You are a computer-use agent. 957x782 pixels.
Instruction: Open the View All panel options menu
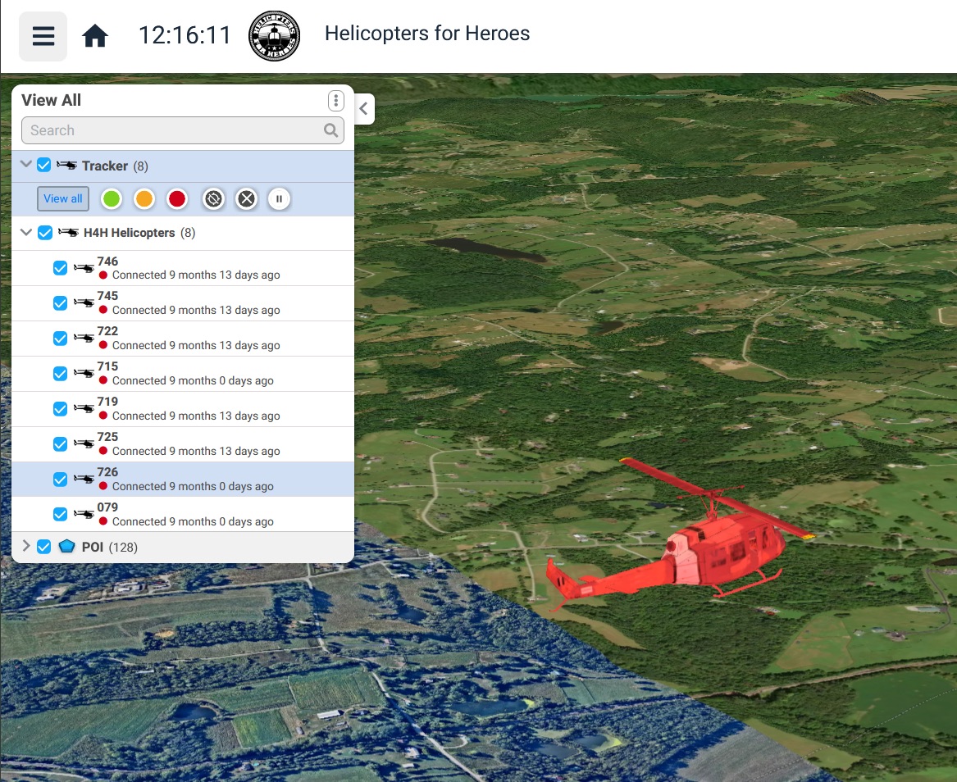pos(335,101)
